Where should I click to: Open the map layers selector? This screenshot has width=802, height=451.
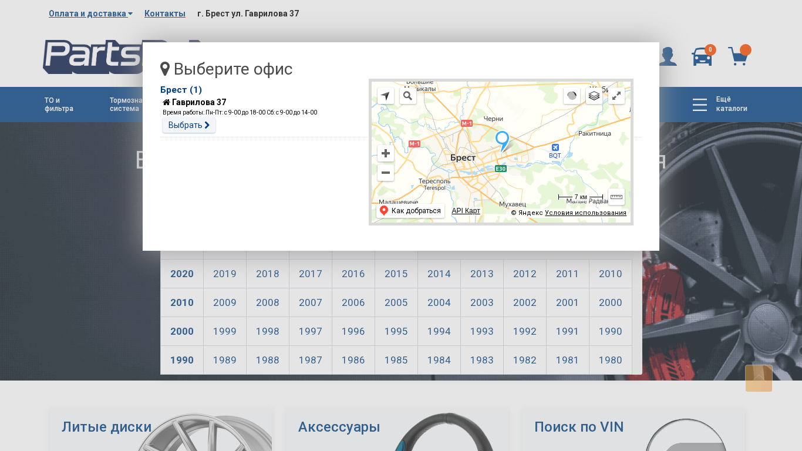(x=594, y=96)
